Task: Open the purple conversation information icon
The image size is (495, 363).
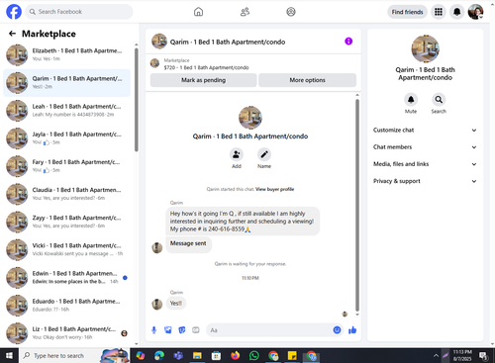Action: coord(348,42)
